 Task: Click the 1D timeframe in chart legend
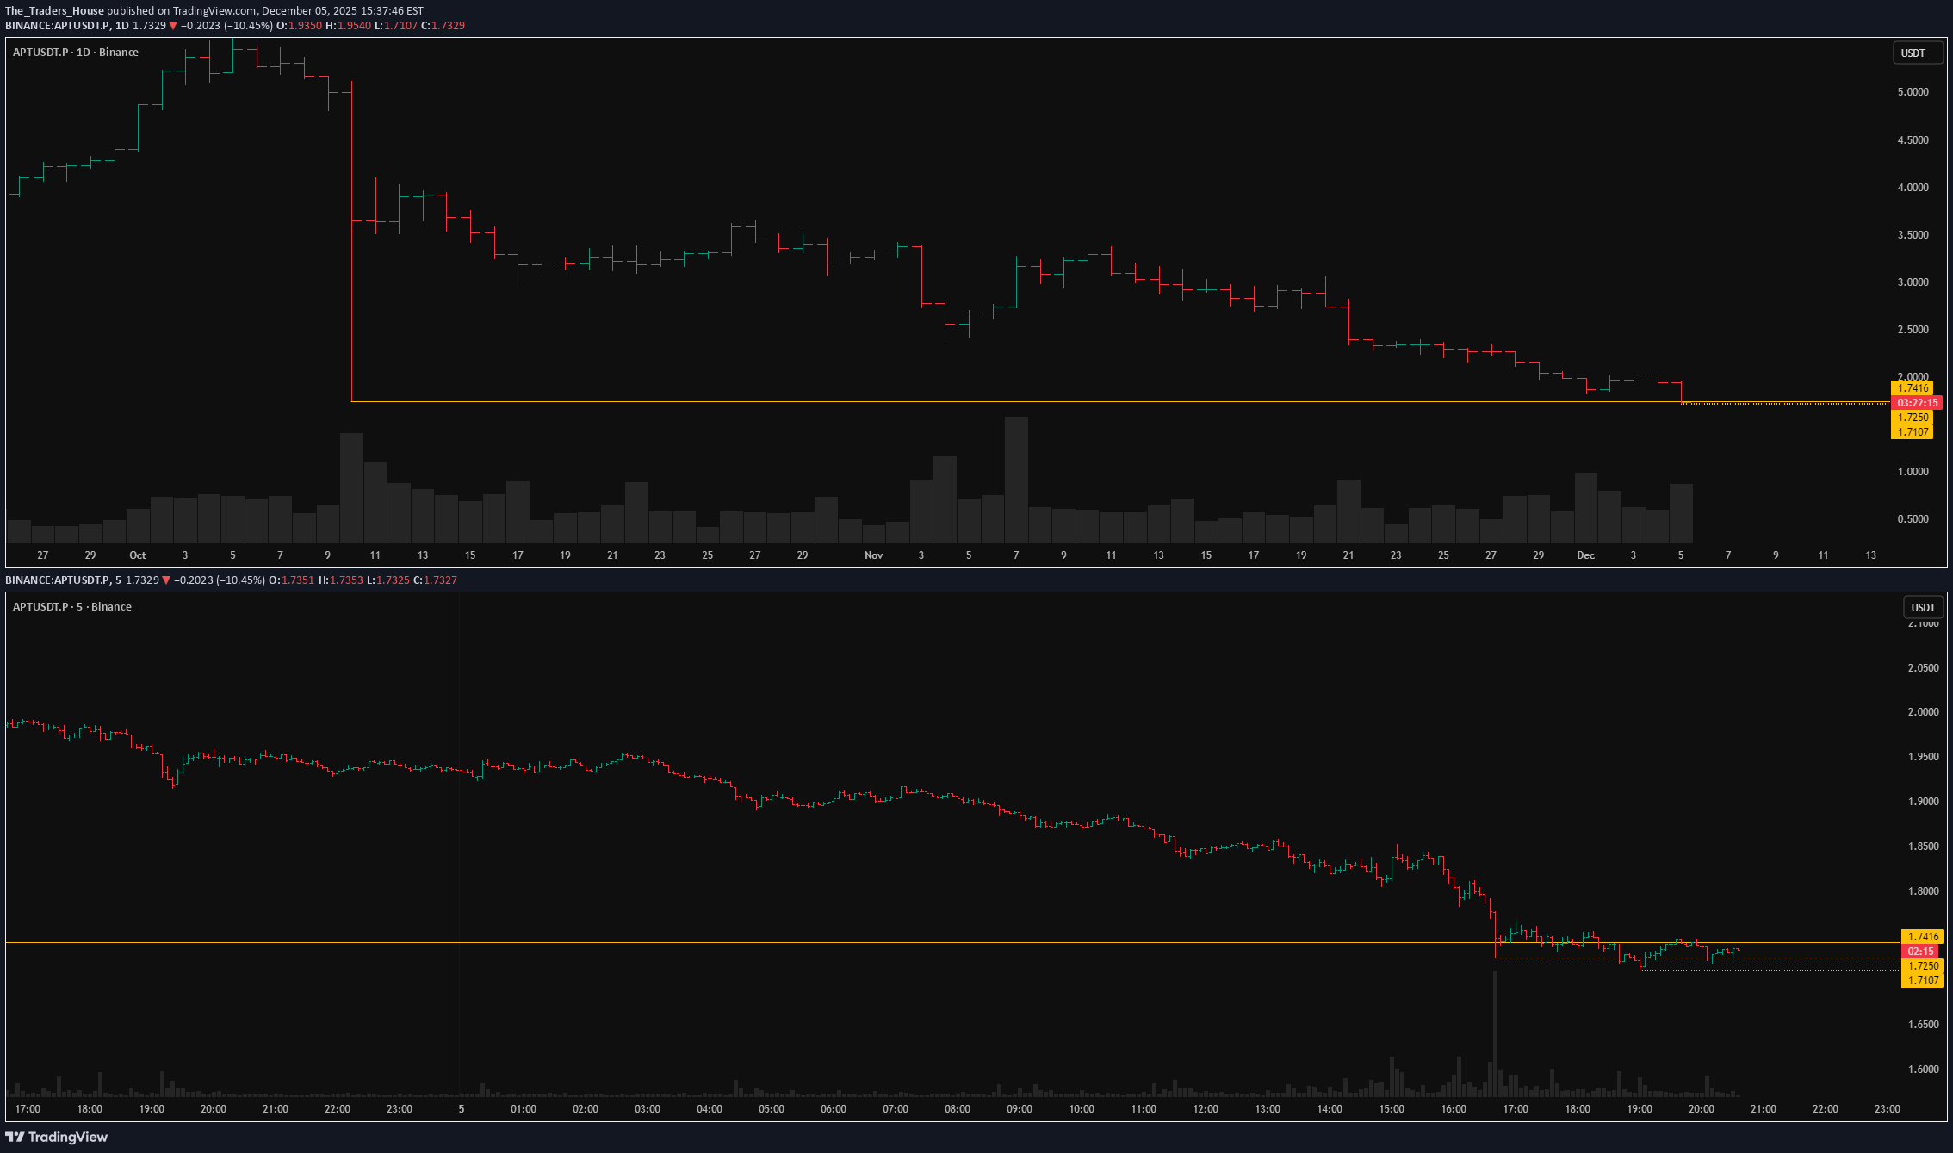[80, 52]
